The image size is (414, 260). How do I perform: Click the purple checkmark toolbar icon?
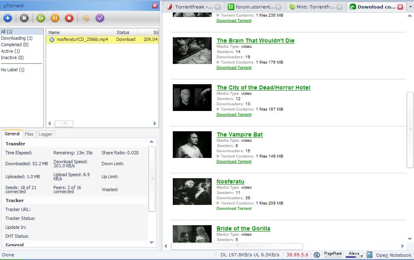pyautogui.click(x=100, y=18)
